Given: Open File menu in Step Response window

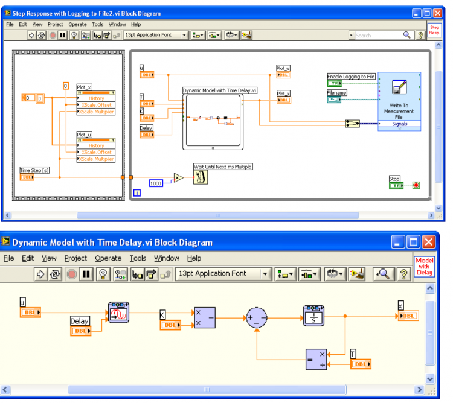Looking at the screenshot, I should (x=10, y=24).
